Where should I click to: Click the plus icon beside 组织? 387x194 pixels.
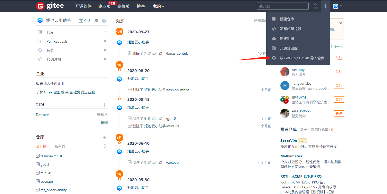(x=105, y=105)
